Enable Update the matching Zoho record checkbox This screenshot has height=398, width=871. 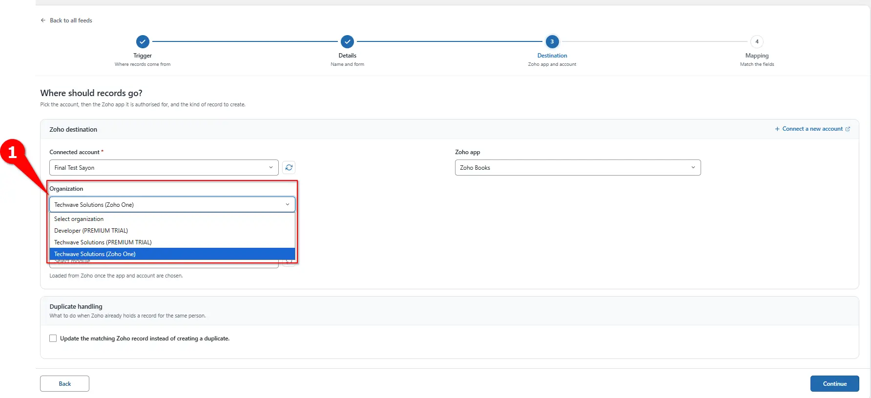[x=53, y=338]
